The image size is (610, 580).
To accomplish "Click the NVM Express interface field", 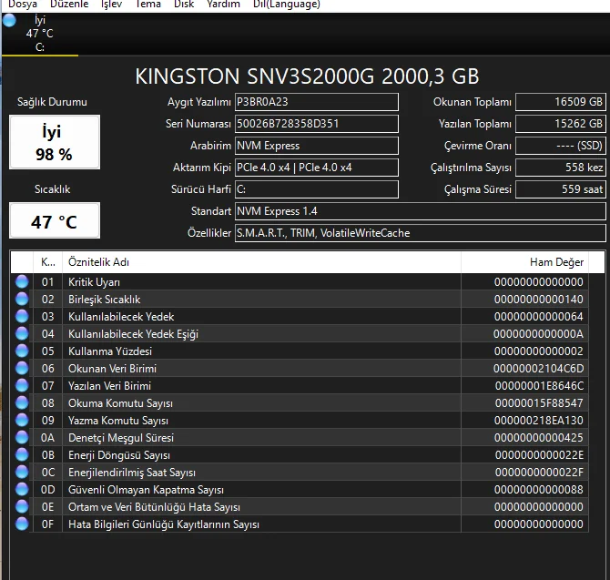I will (317, 146).
